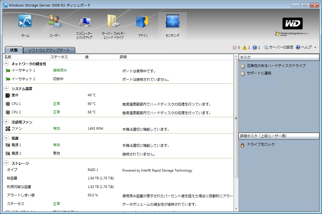Click the 電源 1 power supply icon
The width and height of the screenshot is (322, 214).
(8, 145)
